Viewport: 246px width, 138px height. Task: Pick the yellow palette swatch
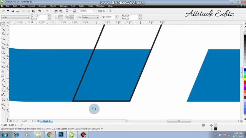pyautogui.click(x=245, y=79)
